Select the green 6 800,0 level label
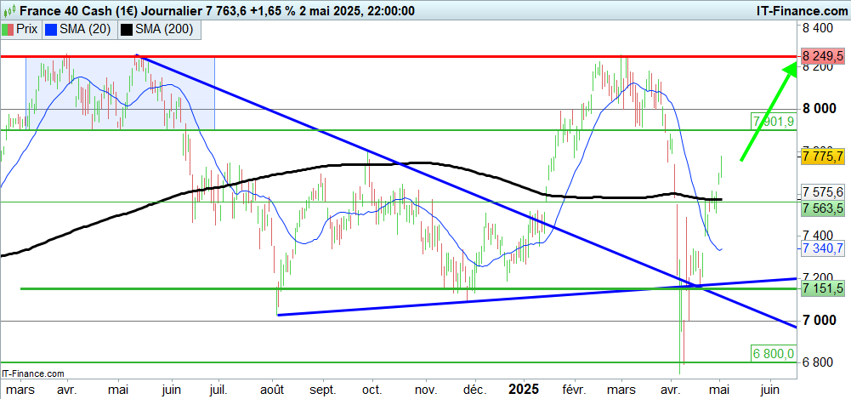851x399 pixels. pyautogui.click(x=773, y=353)
